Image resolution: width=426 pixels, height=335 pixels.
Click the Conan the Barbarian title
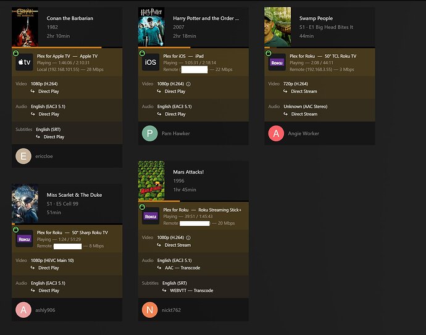click(70, 18)
